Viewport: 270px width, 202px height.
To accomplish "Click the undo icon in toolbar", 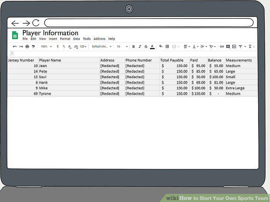I will pyautogui.click(x=15, y=47).
